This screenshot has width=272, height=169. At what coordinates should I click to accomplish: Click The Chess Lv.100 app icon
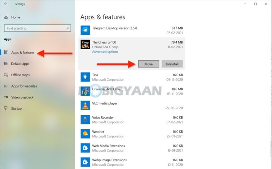[85, 44]
